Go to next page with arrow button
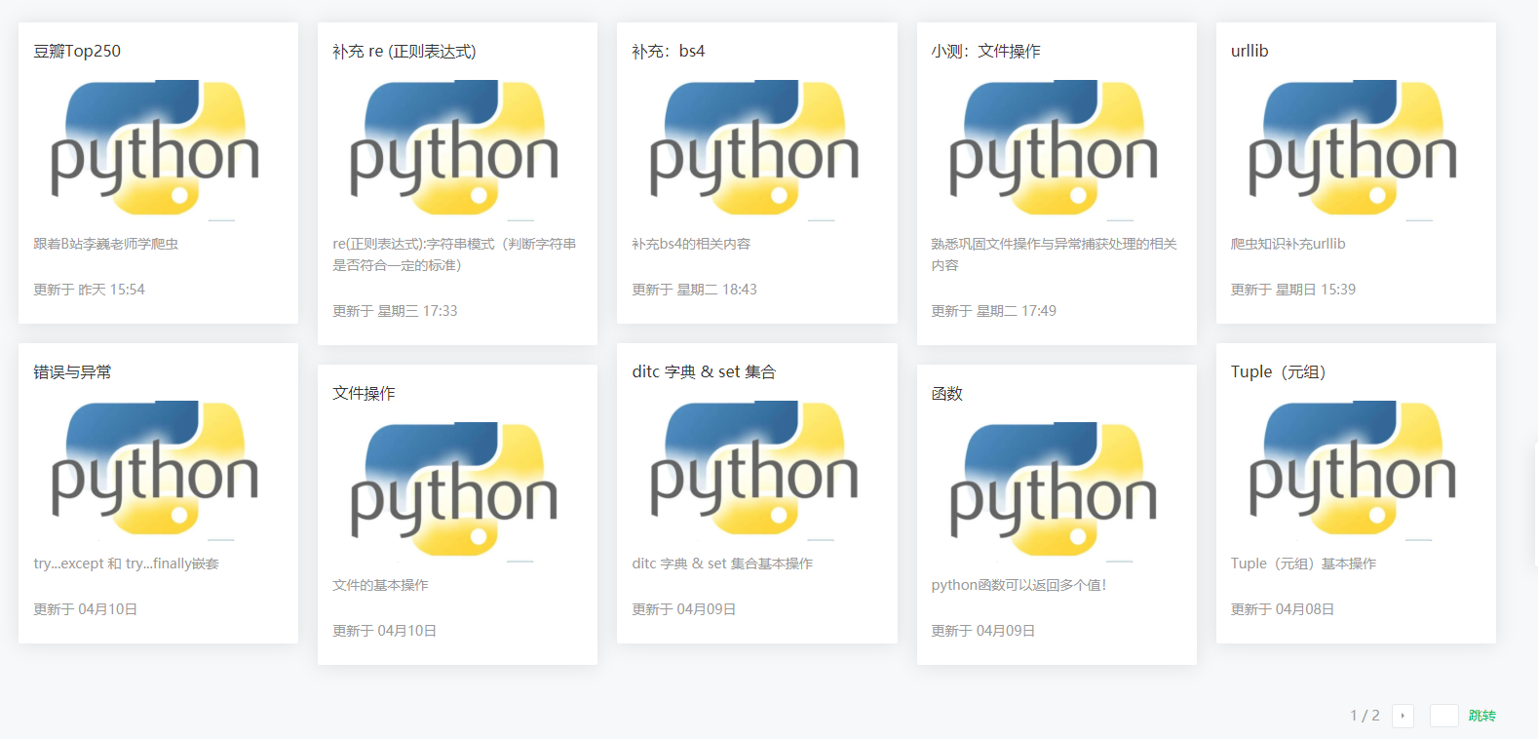This screenshot has width=1538, height=739. pos(1403,716)
